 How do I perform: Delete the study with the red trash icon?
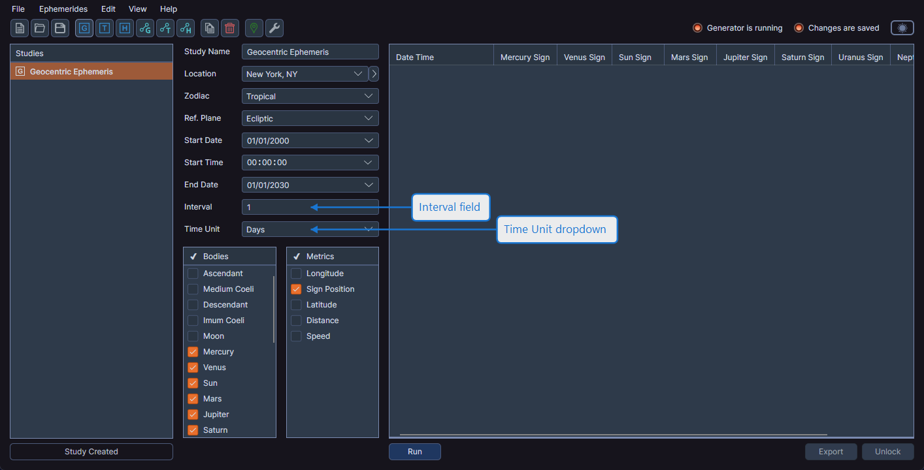coord(230,28)
